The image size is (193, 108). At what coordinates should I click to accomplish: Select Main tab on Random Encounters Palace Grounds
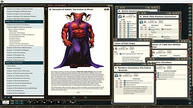(155, 73)
